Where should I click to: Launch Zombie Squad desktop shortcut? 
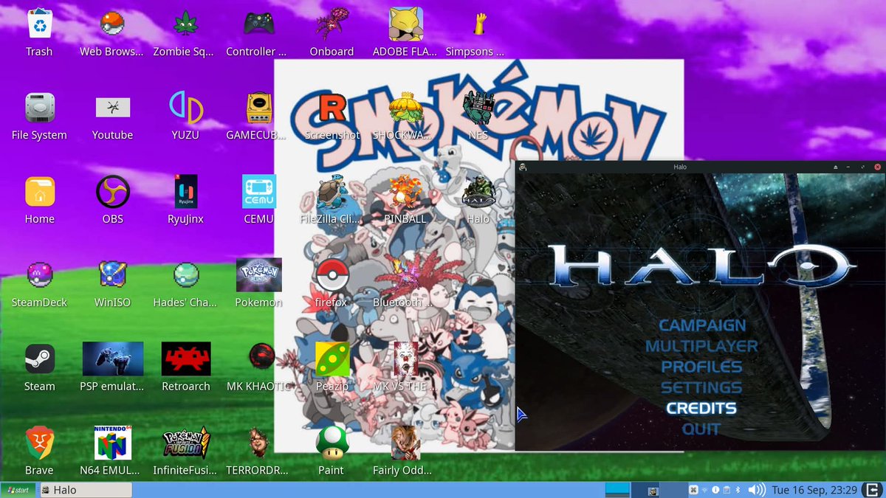(185, 24)
